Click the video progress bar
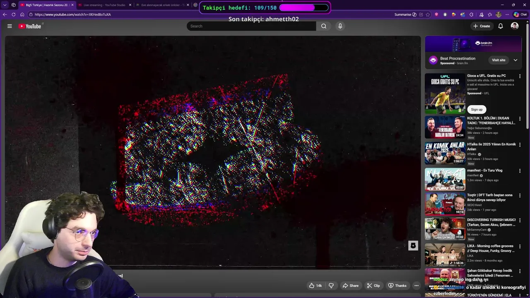This screenshot has width=530, height=298. pos(213,267)
